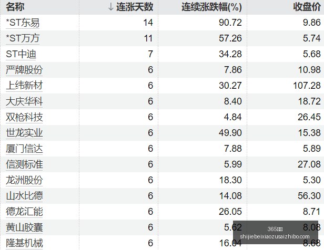The width and height of the screenshot is (324, 250).
Task: Click the 名称 column header
Action: [x=15, y=7]
